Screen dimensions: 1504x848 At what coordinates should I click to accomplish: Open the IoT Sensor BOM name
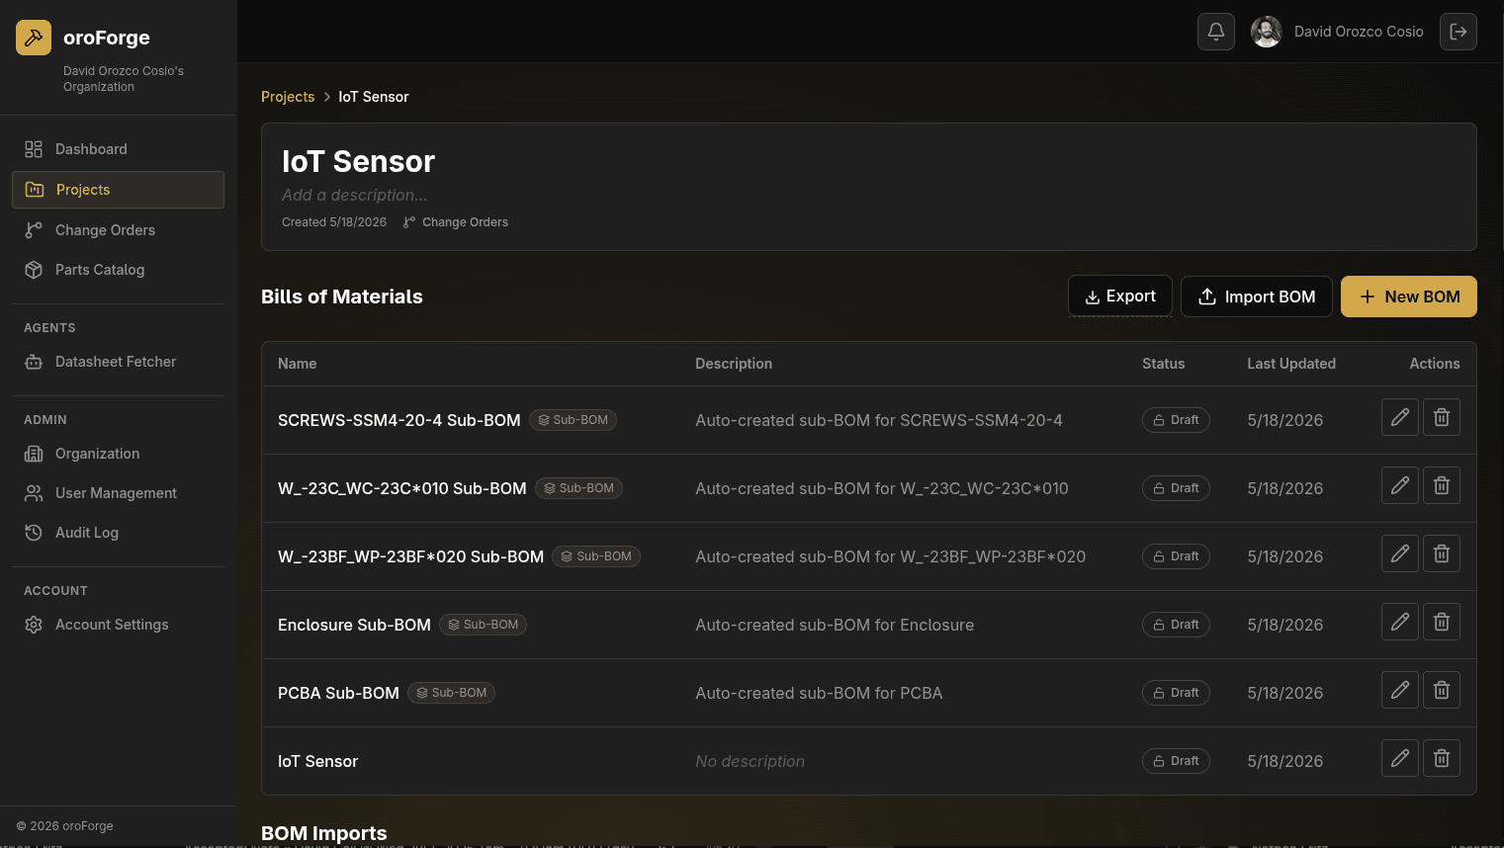(x=318, y=761)
